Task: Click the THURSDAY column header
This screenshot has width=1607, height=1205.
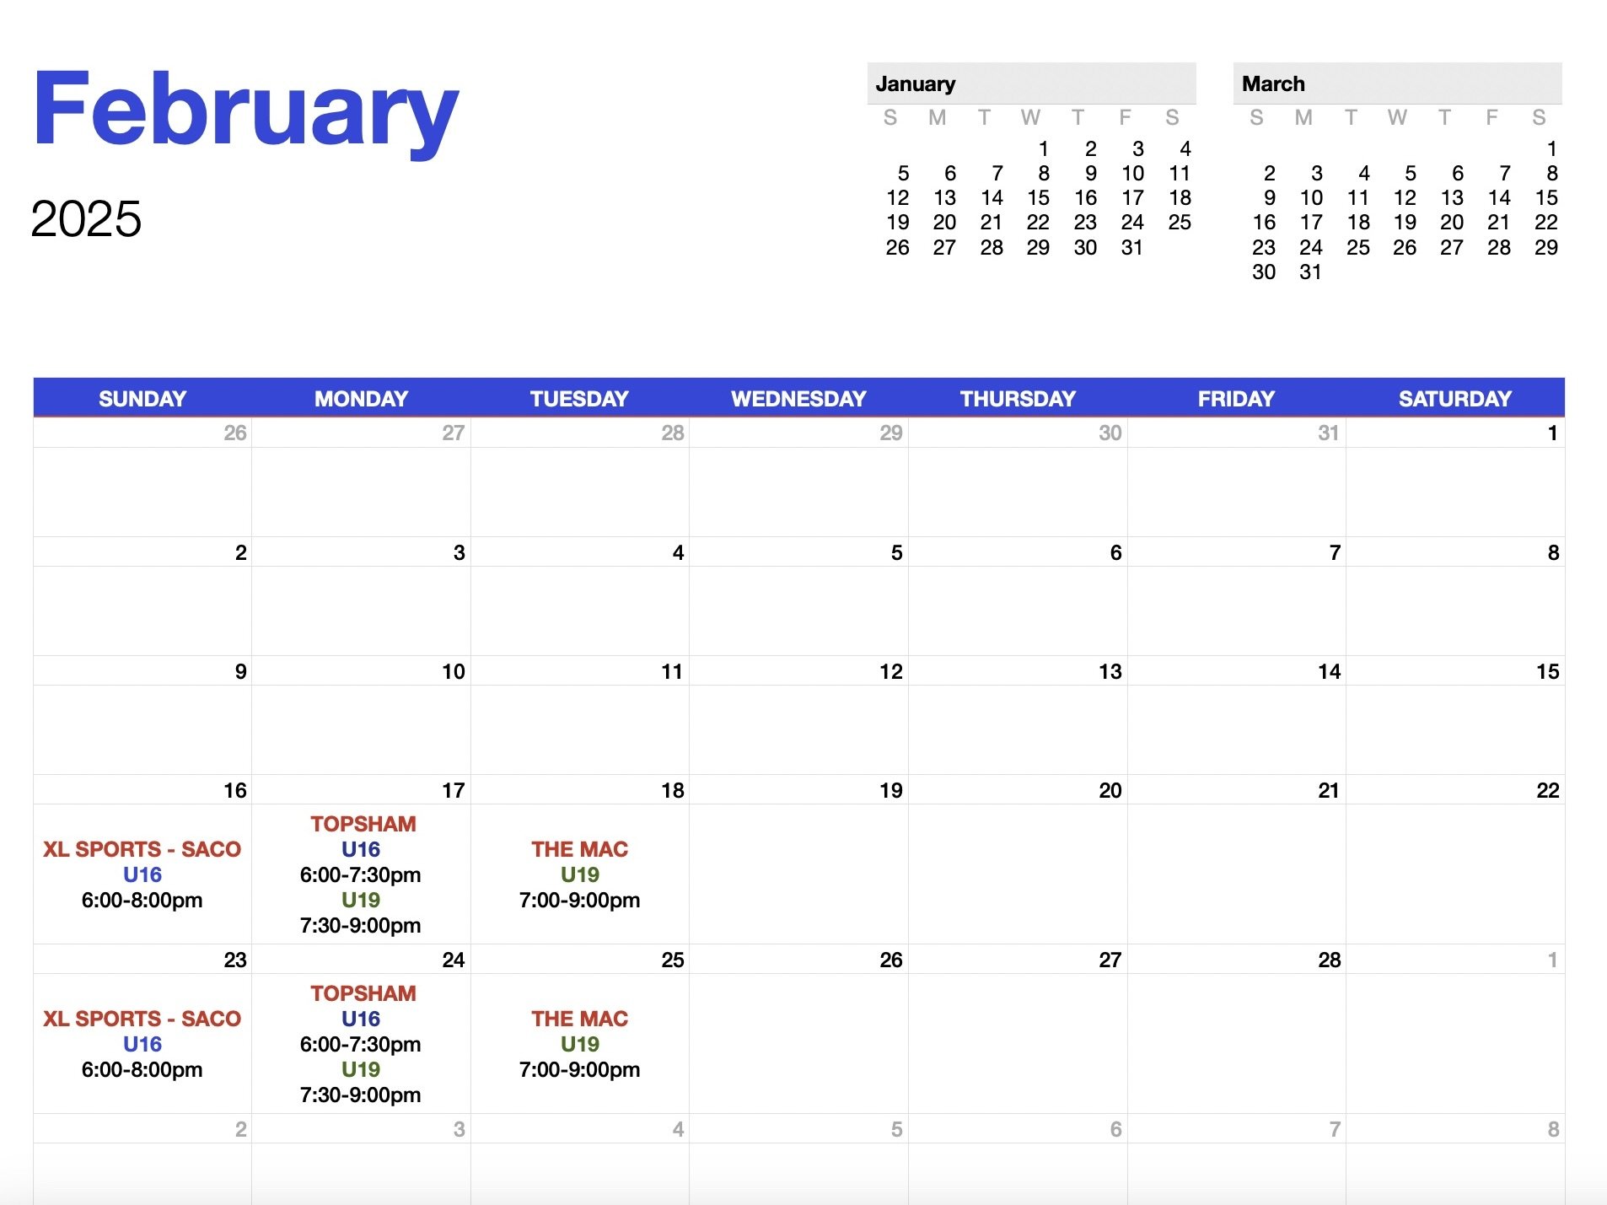Action: pos(1018,399)
